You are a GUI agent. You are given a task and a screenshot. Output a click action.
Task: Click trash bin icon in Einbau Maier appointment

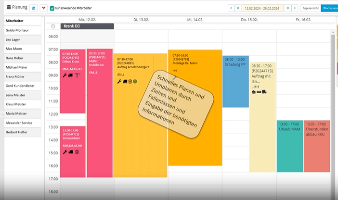[77, 152]
